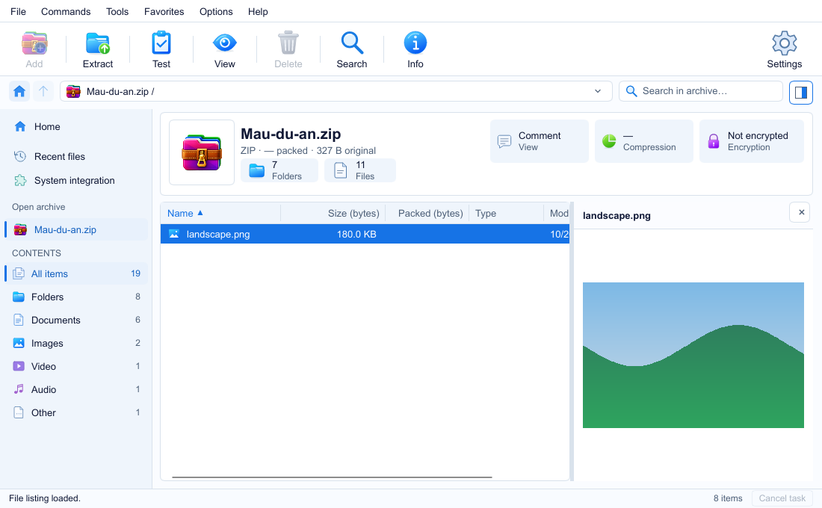Click the 180.0 KB size cell
The image size is (822, 508).
pyautogui.click(x=356, y=235)
